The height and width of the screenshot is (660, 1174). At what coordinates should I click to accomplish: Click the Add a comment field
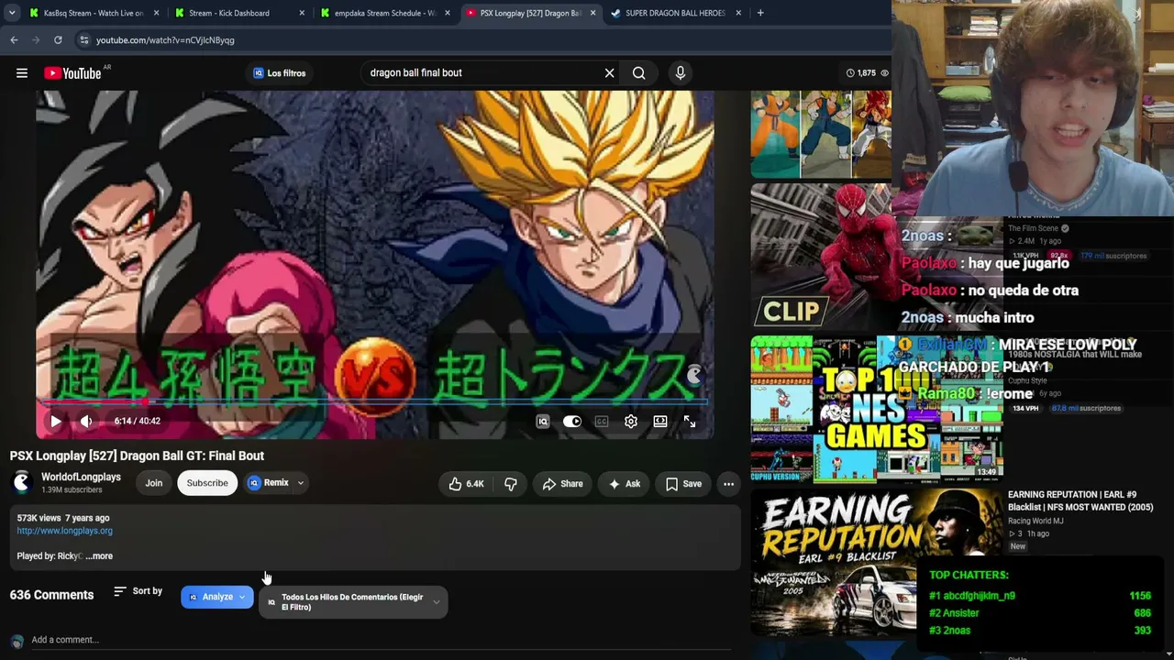[381, 640]
